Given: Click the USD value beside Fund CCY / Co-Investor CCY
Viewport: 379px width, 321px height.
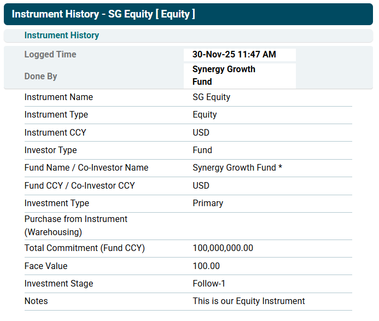Looking at the screenshot, I should [201, 186].
